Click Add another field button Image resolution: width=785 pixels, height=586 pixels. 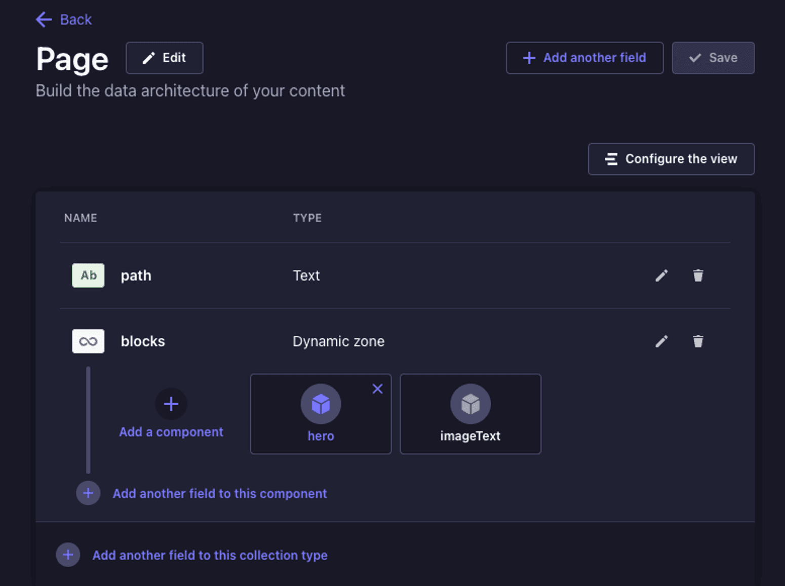coord(584,58)
